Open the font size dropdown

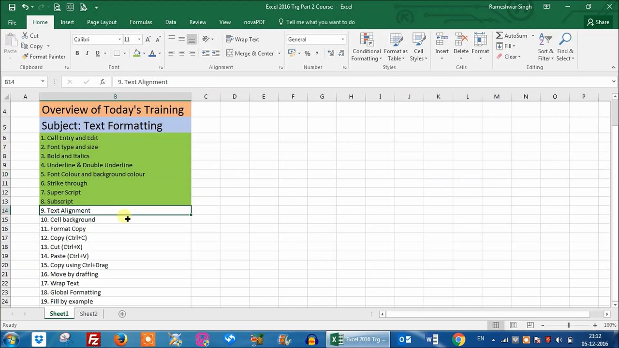point(139,40)
